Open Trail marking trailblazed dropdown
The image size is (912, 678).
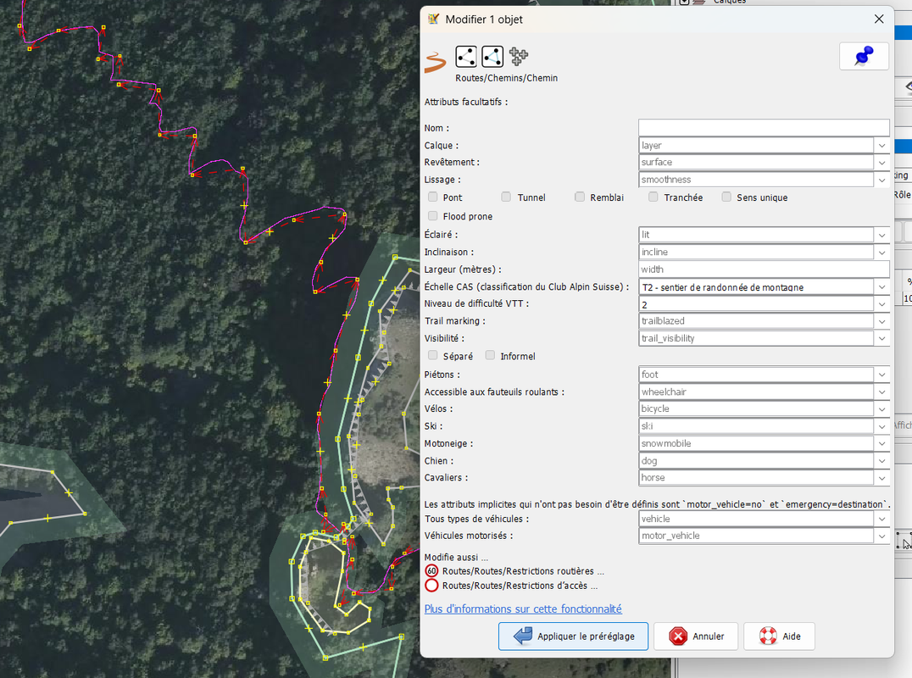tap(881, 321)
